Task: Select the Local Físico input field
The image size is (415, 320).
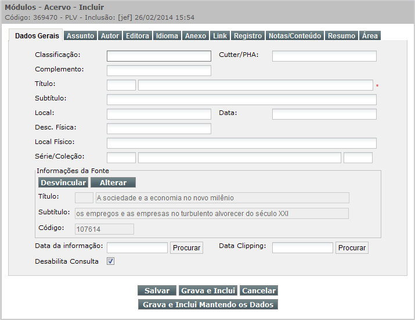Action: 241,143
